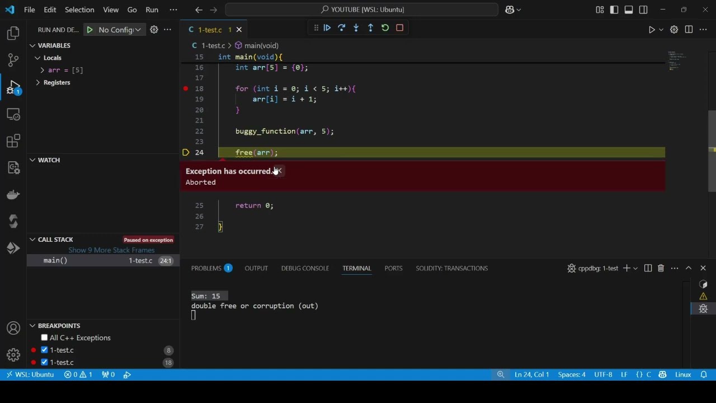Open new terminal profile dropdown arrow
Image resolution: width=716 pixels, height=403 pixels.
tap(635, 268)
